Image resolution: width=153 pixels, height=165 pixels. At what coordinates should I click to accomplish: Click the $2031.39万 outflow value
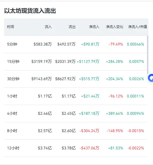[65, 61]
